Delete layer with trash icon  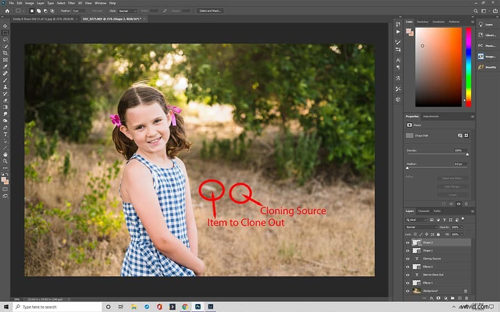coord(467,298)
